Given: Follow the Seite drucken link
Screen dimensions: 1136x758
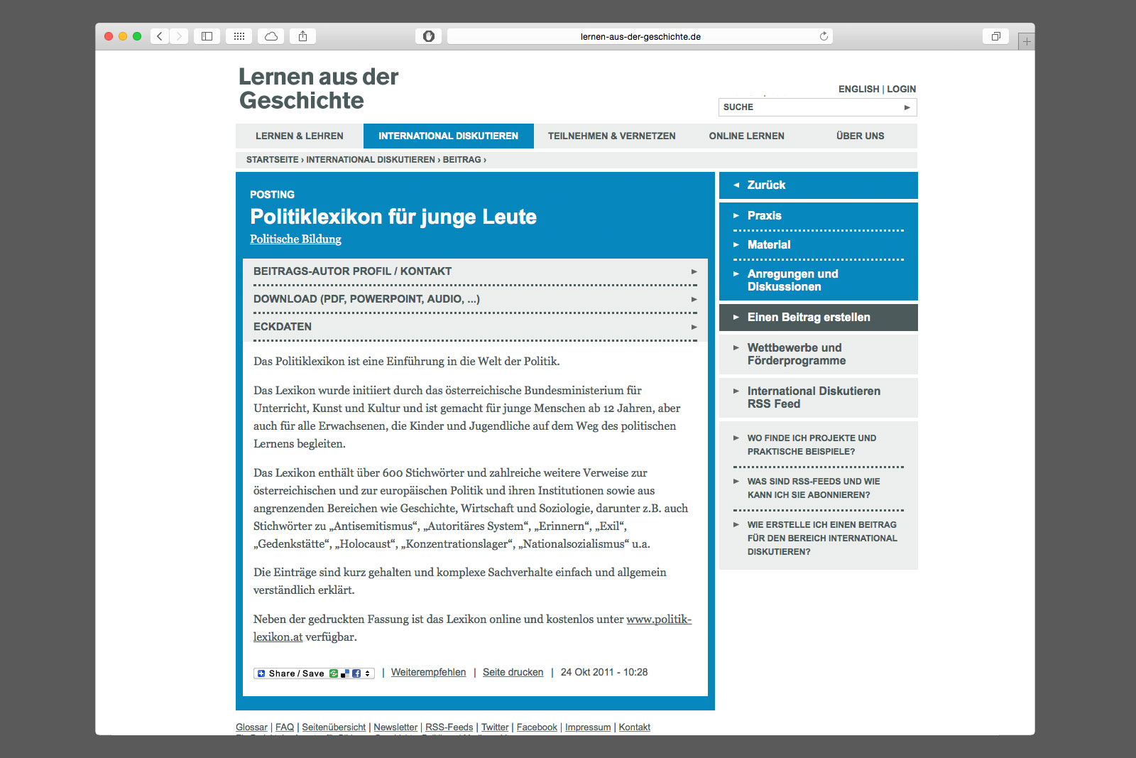Looking at the screenshot, I should 513,673.
